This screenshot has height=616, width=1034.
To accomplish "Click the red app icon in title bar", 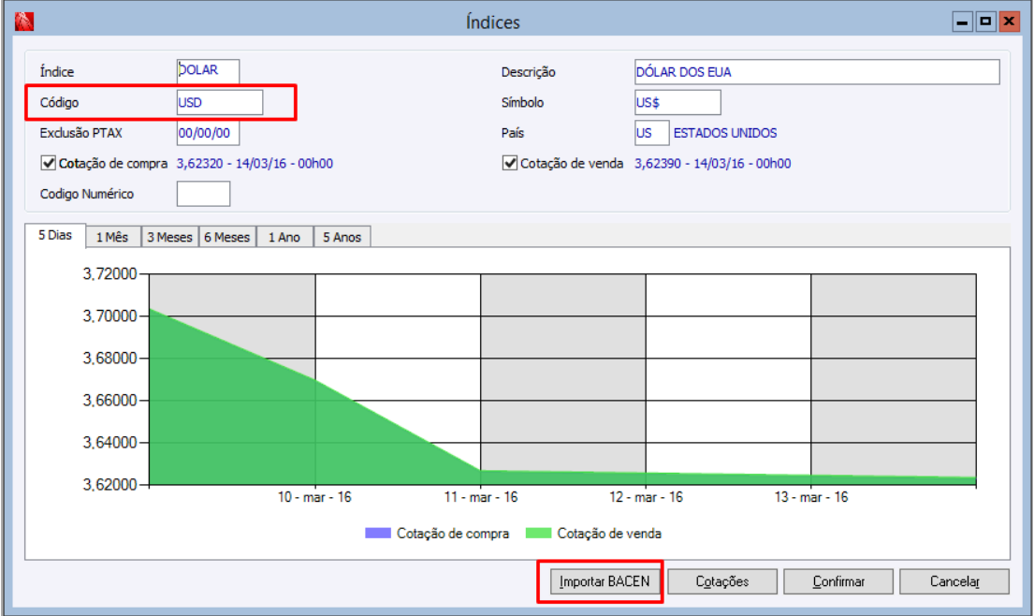I will [23, 22].
